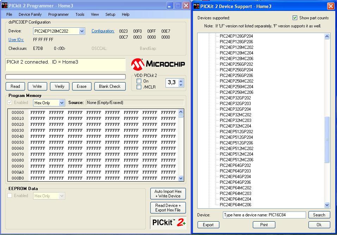337x235 pixels.
Task: Open the File menu
Action: click(x=9, y=14)
